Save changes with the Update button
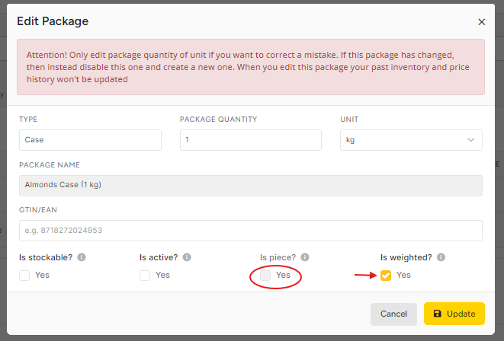Screen dimensions: 504x341 point(454,314)
